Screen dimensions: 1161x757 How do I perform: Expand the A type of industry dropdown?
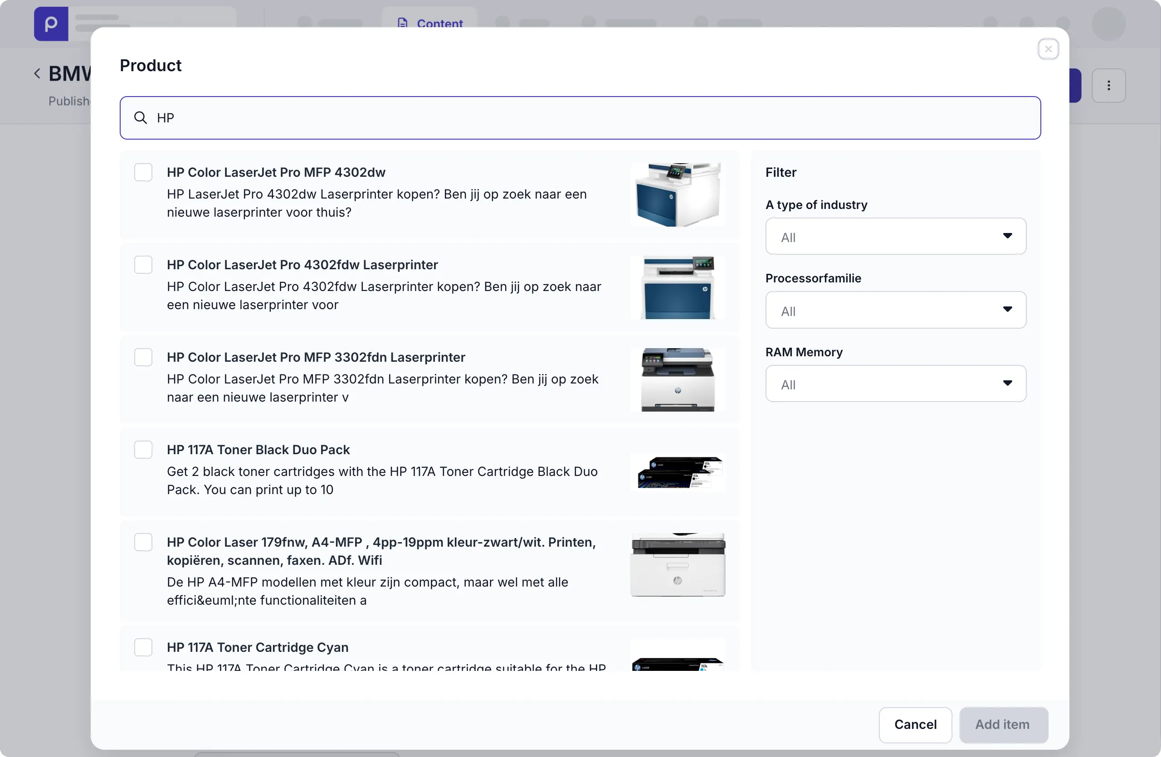pyautogui.click(x=895, y=237)
